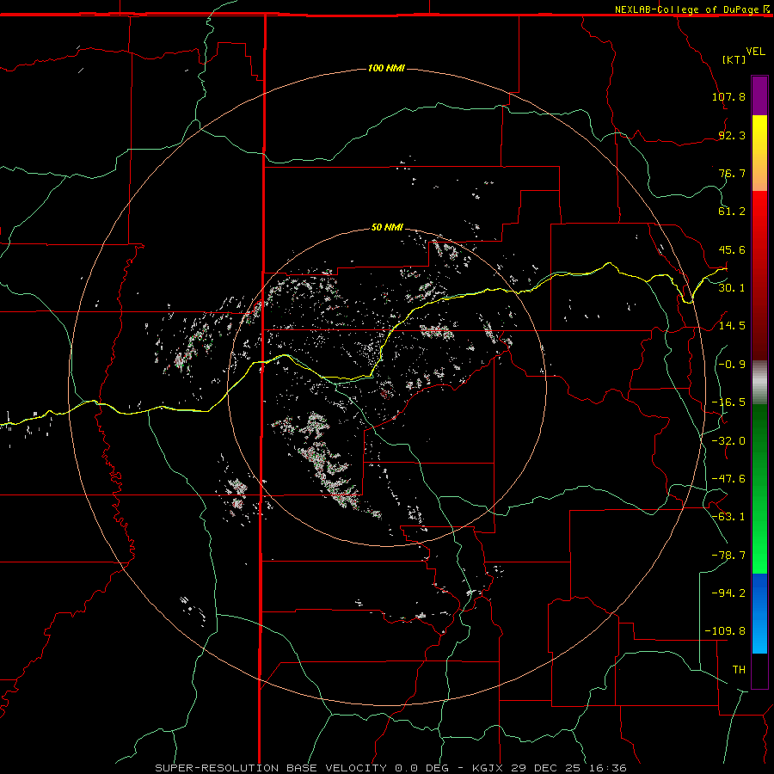This screenshot has width=774, height=774.
Task: Click the KGJX radar site identifier
Action: [488, 768]
